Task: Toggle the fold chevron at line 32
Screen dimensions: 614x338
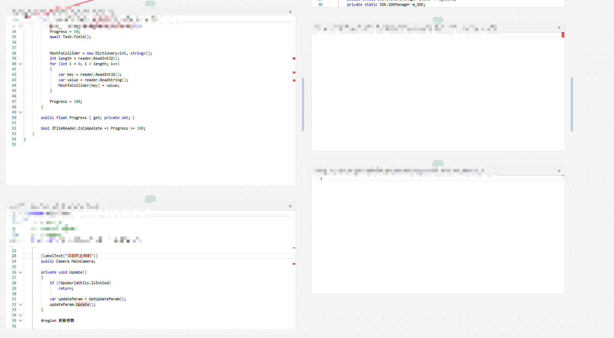Action: [21, 305]
